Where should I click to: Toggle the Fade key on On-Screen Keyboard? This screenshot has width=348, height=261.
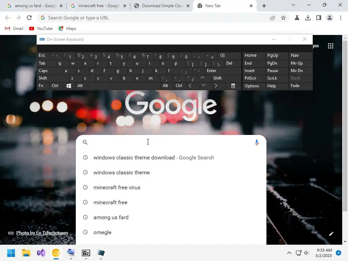[x=300, y=86]
